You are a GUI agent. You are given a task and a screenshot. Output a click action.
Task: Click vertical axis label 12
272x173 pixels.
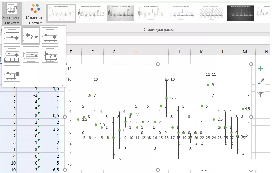(x=69, y=69)
